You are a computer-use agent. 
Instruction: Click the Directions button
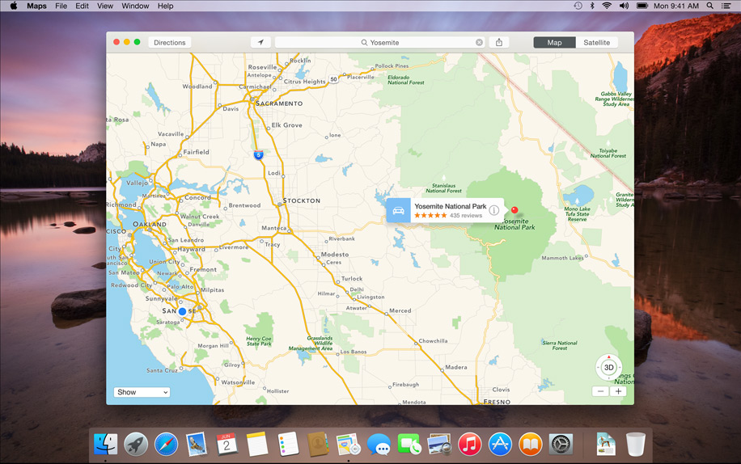170,43
